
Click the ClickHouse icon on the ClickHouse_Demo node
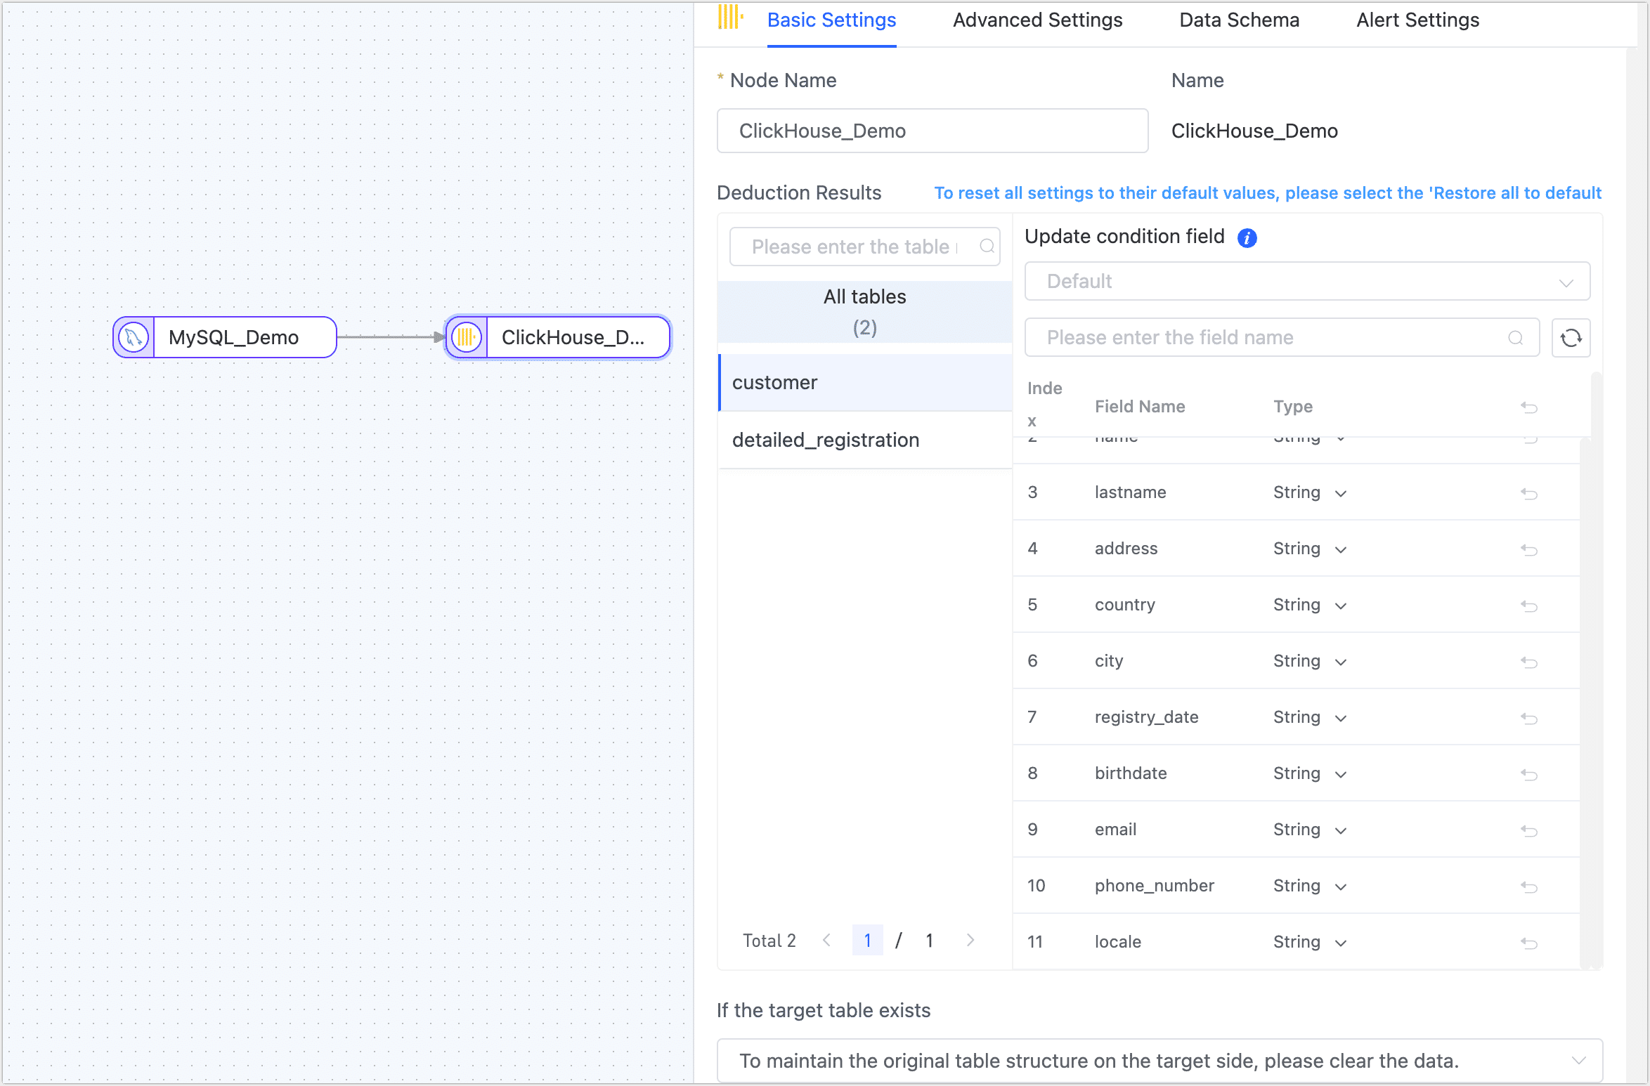(x=466, y=337)
